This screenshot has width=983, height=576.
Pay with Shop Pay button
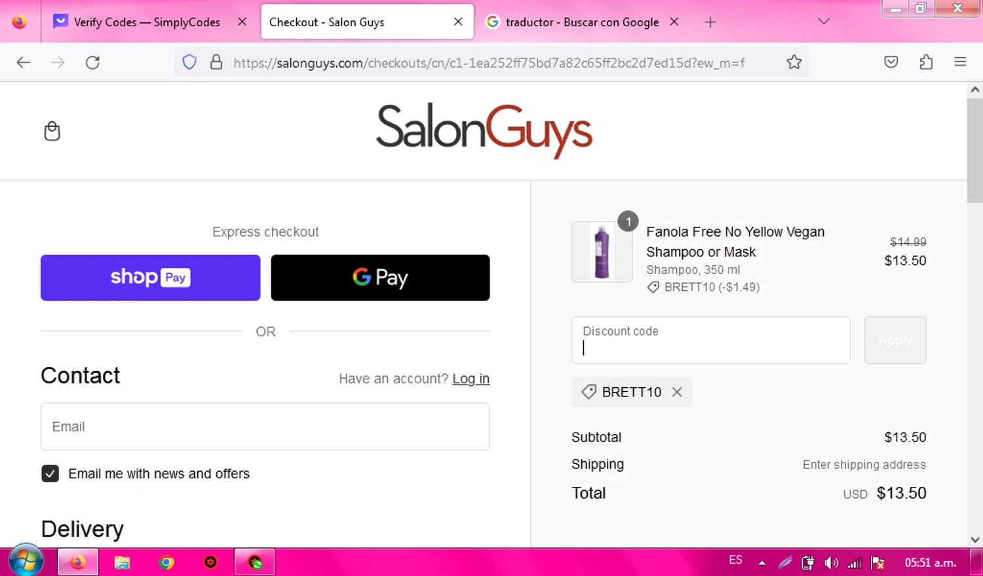click(x=151, y=278)
